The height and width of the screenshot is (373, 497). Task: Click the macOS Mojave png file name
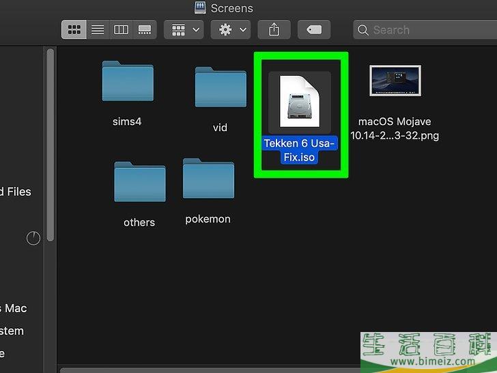[395, 128]
